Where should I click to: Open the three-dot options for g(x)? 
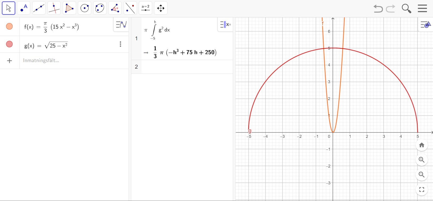pyautogui.click(x=120, y=44)
